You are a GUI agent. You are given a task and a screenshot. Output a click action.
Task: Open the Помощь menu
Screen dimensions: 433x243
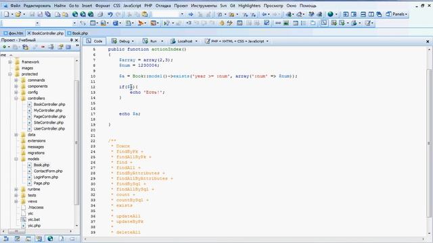308,6
